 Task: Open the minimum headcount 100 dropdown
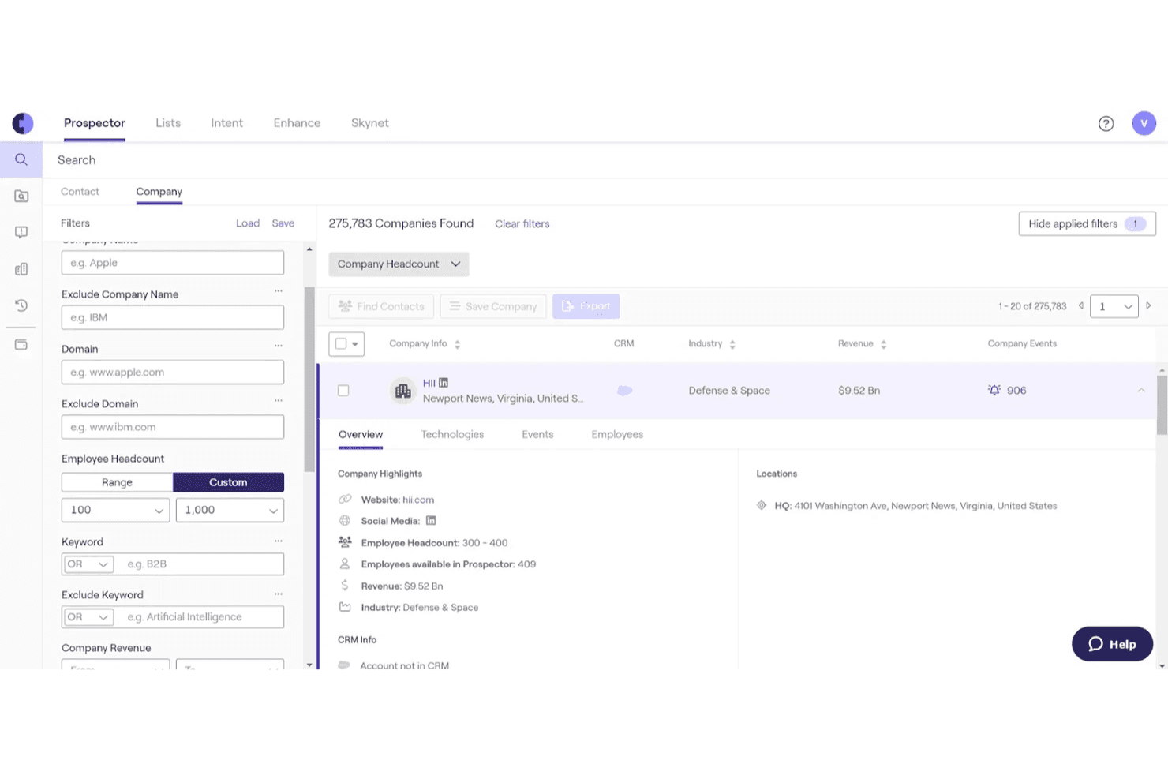[115, 510]
